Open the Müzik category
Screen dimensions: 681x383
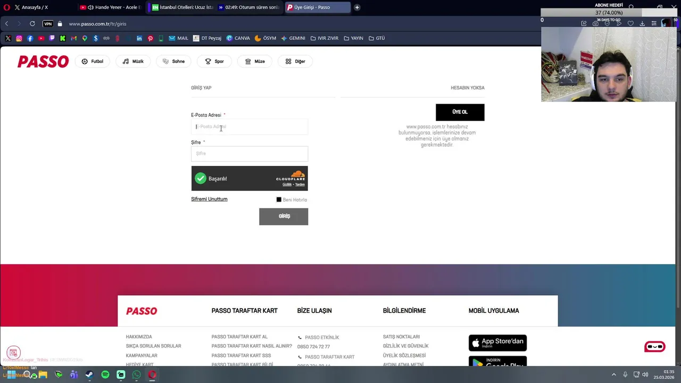(133, 61)
